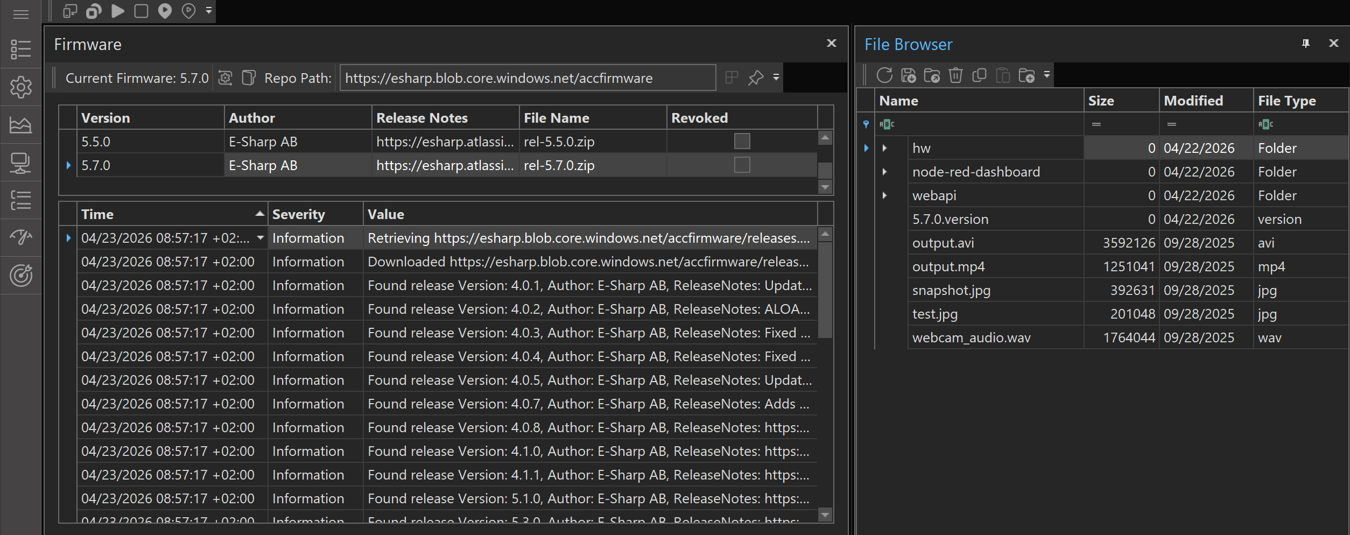
Task: Open the hamburger menu at top left
Action: pos(20,14)
